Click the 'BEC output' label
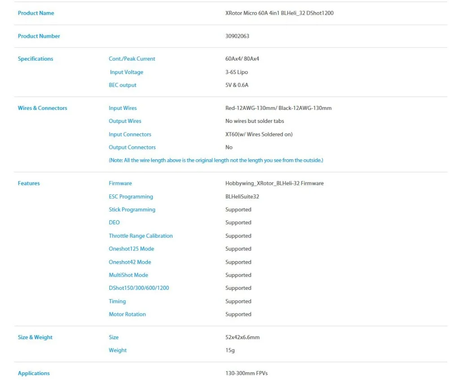The height and width of the screenshot is (380, 449). pos(123,85)
